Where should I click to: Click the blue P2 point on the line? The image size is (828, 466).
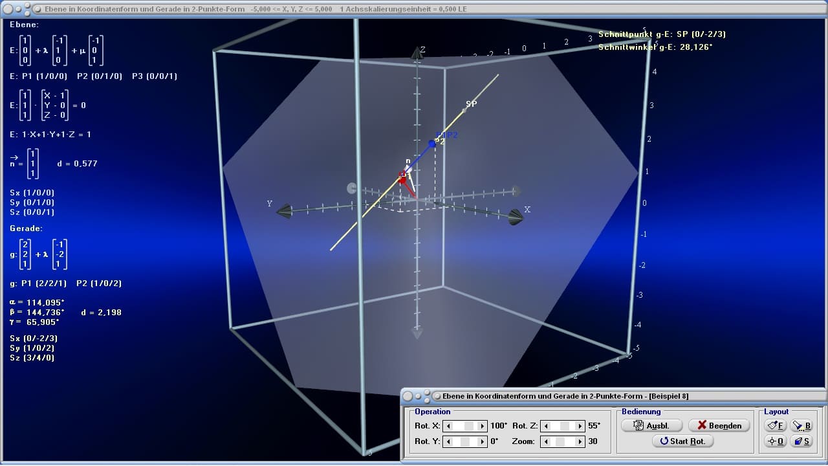pyautogui.click(x=432, y=143)
